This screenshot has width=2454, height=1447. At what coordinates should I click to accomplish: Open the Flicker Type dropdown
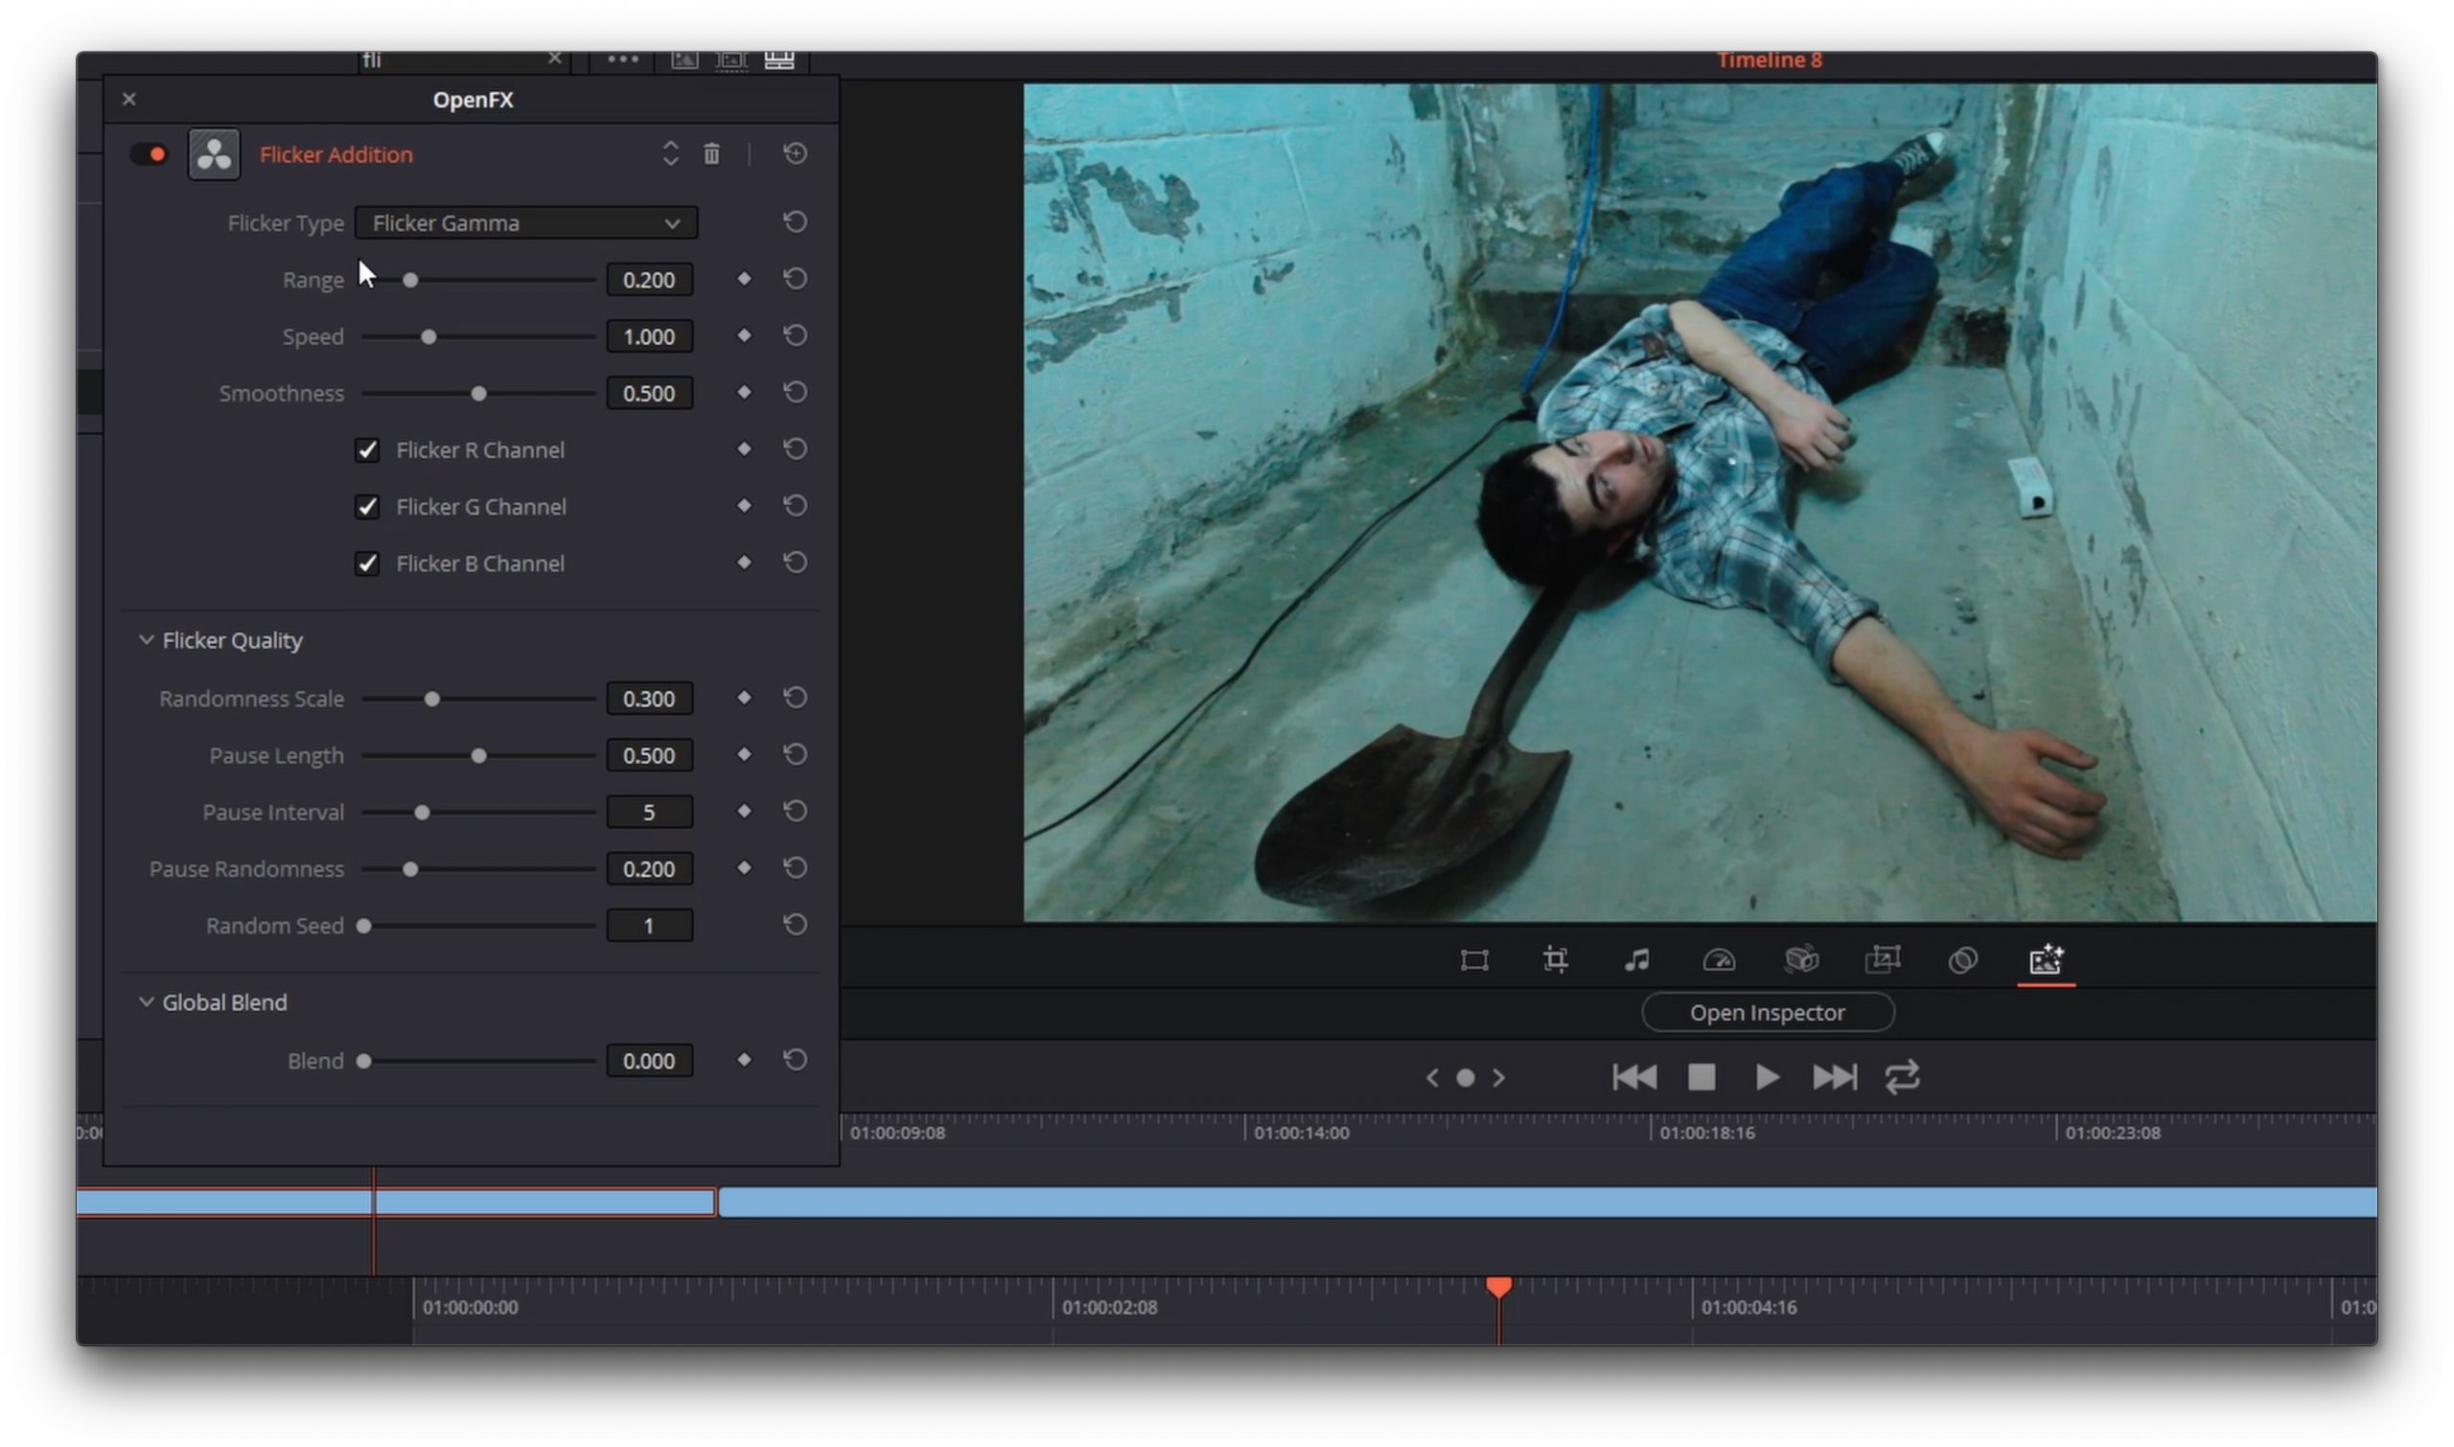point(525,222)
